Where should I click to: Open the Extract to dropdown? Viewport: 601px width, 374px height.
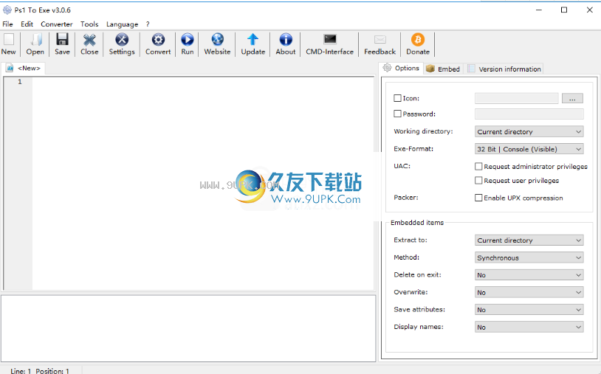(529, 240)
